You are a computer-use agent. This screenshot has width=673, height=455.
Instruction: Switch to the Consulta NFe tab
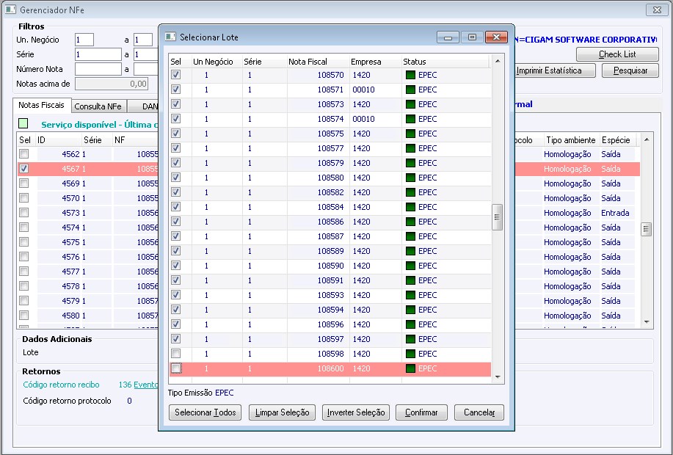(98, 106)
